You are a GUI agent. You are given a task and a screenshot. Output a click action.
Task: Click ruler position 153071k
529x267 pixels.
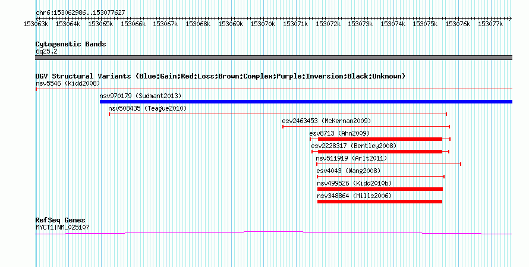pyautogui.click(x=295, y=24)
